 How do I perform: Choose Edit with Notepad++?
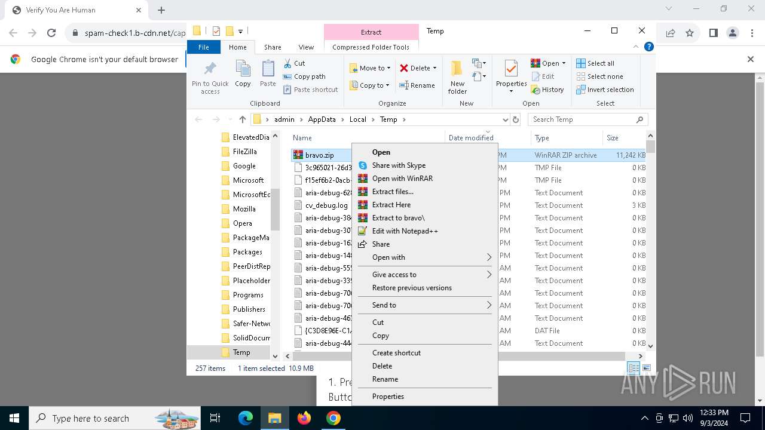425,231
